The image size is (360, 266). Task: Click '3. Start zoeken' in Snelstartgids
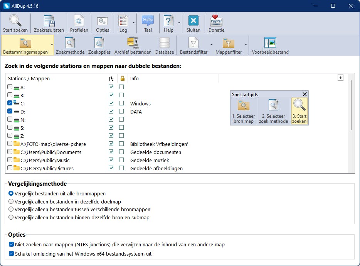pos(299,111)
